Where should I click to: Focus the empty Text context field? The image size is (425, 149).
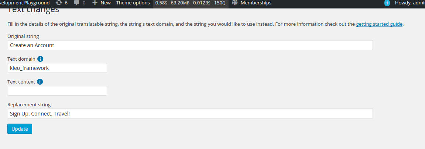click(57, 91)
